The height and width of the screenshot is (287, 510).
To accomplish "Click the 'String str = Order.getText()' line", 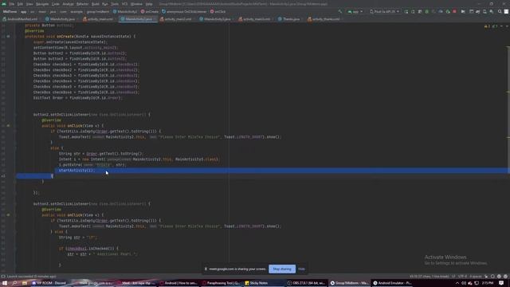I will pyautogui.click(x=101, y=154).
